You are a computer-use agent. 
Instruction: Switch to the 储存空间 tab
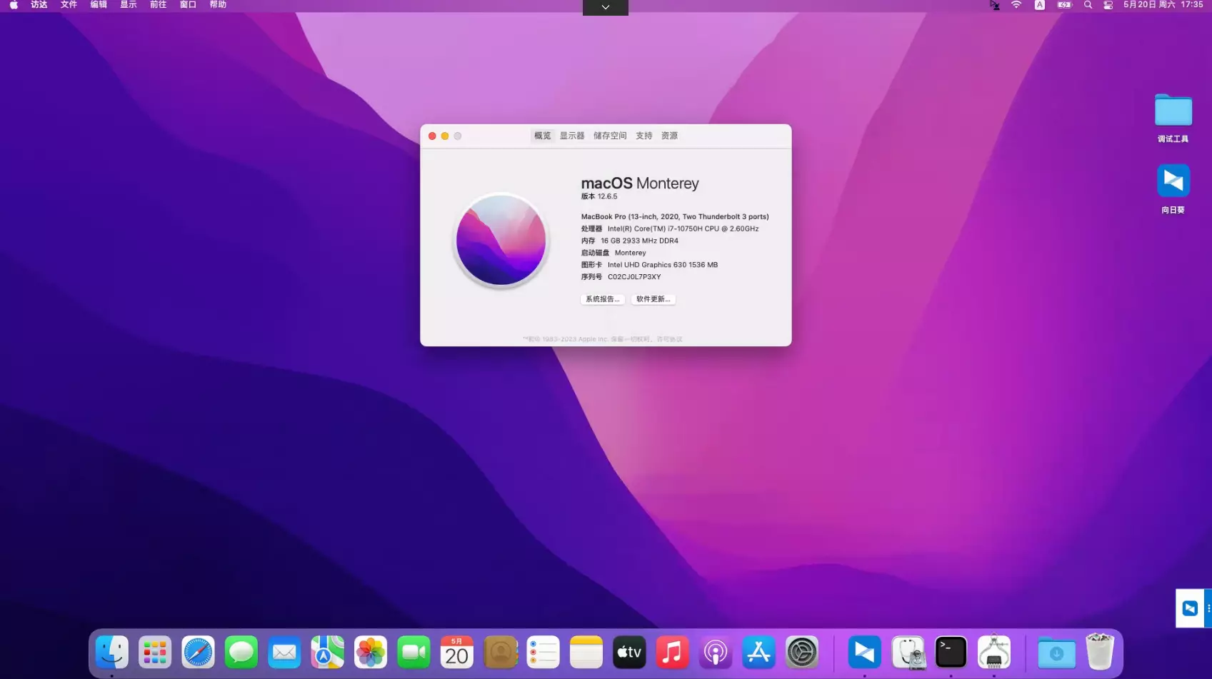(x=610, y=135)
